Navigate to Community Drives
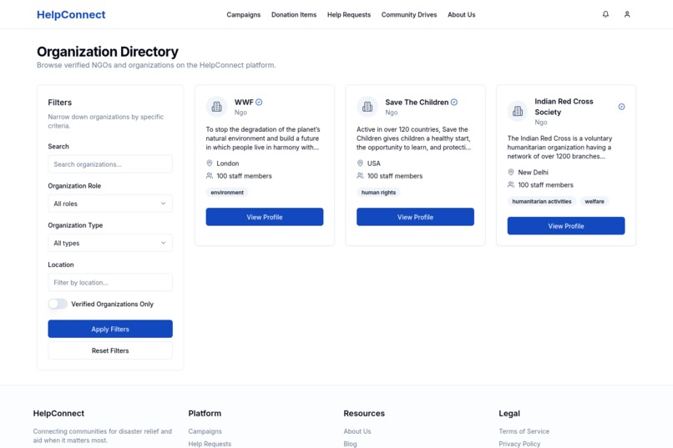Image resolution: width=673 pixels, height=448 pixels. tap(409, 14)
